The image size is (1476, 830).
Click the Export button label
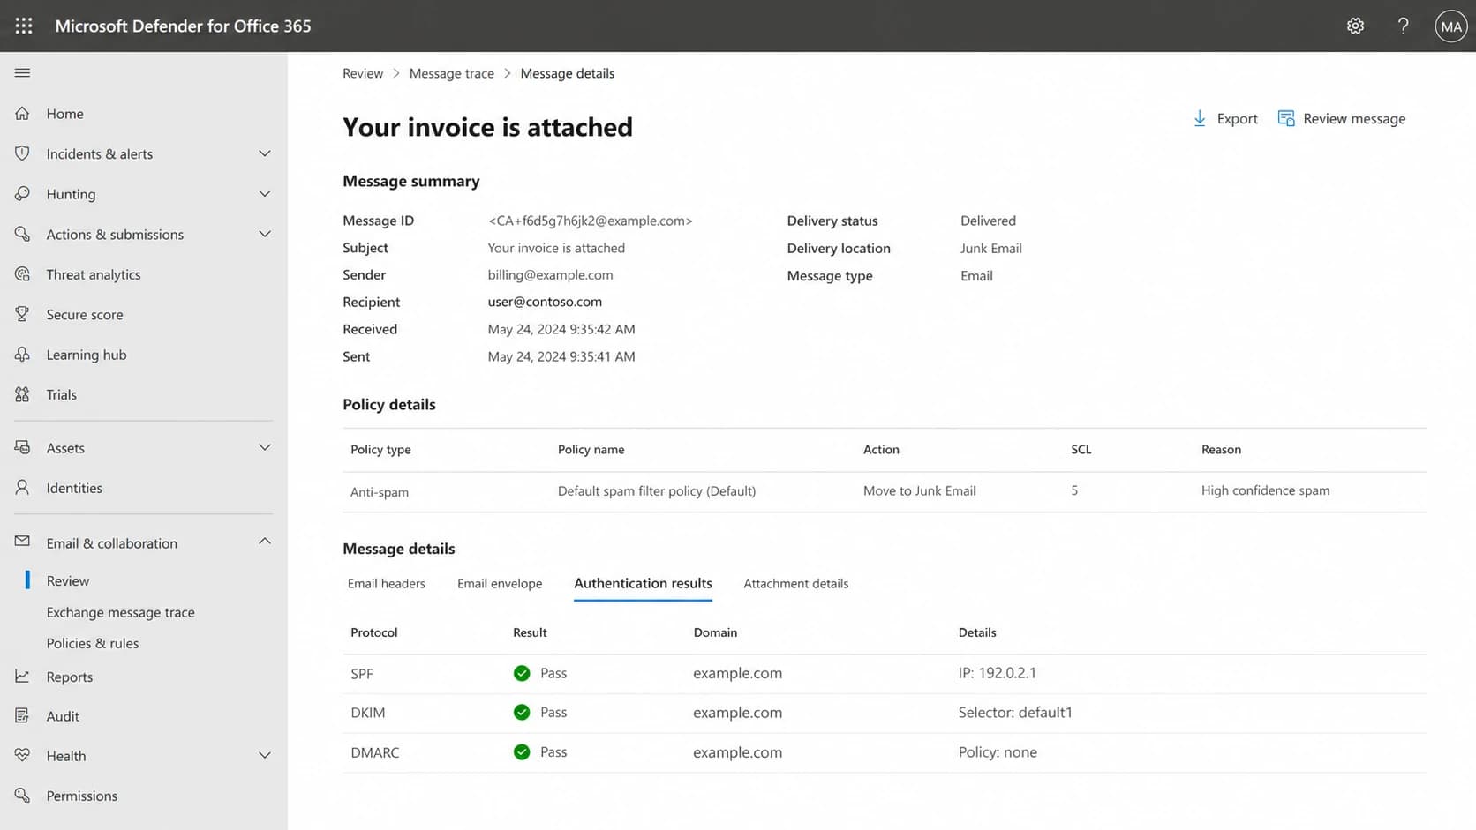point(1237,118)
